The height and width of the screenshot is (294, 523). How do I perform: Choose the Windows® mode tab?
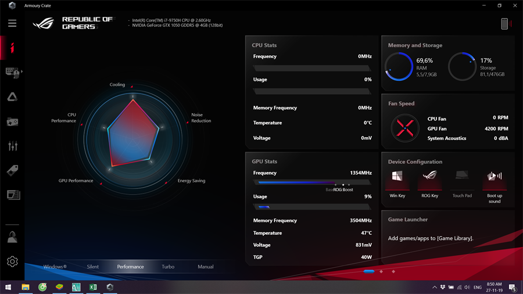(55, 267)
